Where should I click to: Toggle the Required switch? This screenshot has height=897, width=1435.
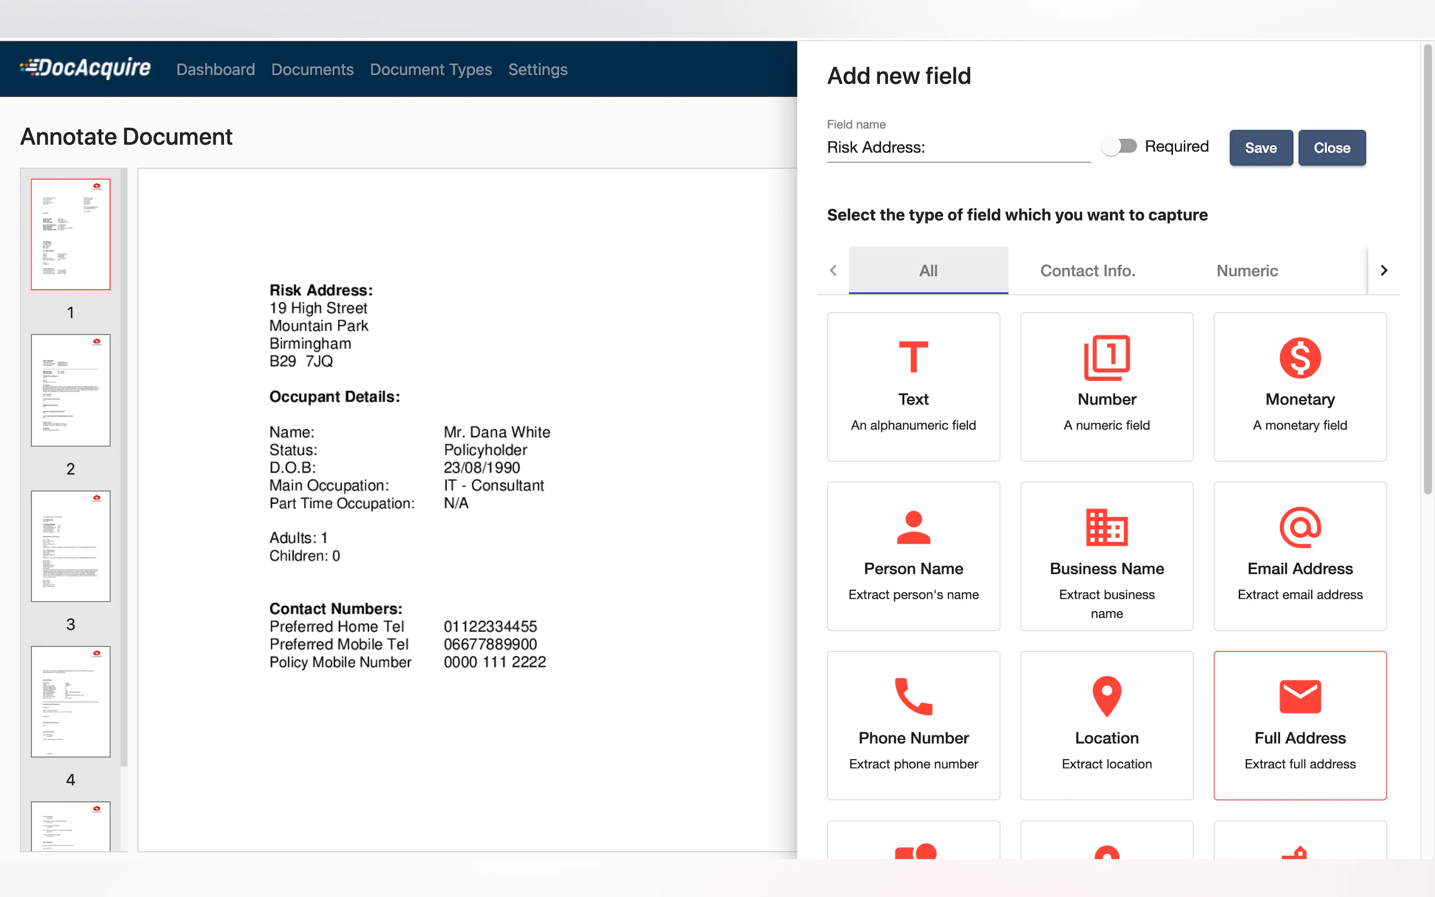(1118, 146)
